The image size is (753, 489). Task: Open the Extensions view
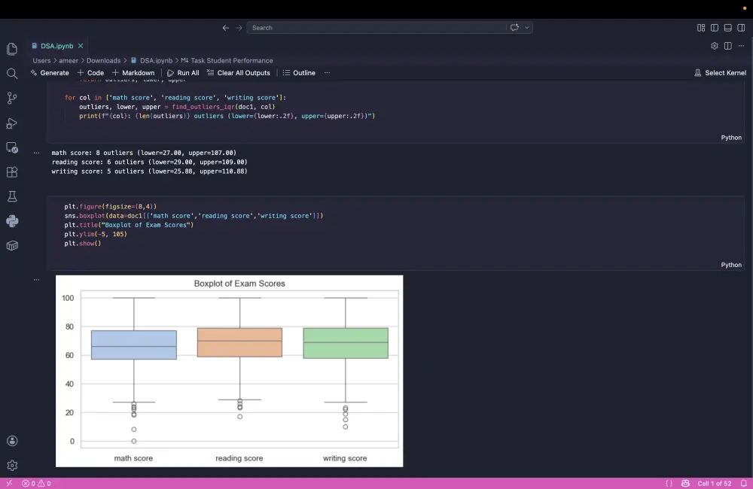(12, 172)
